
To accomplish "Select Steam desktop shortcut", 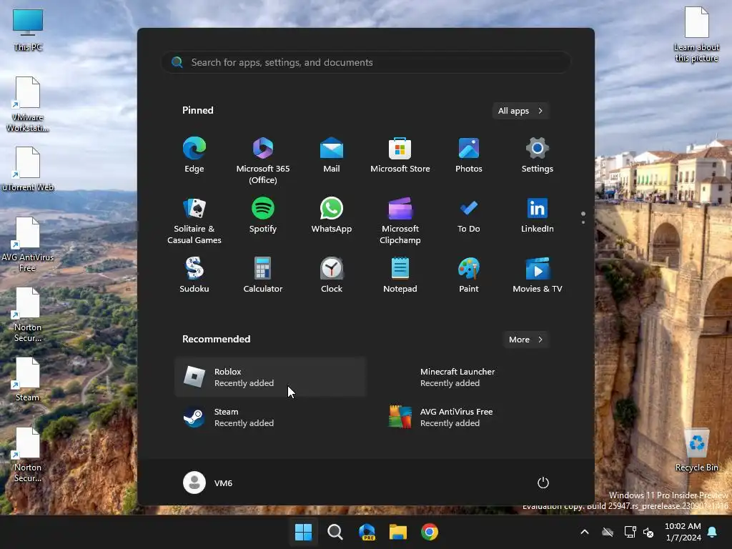I will pos(28,379).
